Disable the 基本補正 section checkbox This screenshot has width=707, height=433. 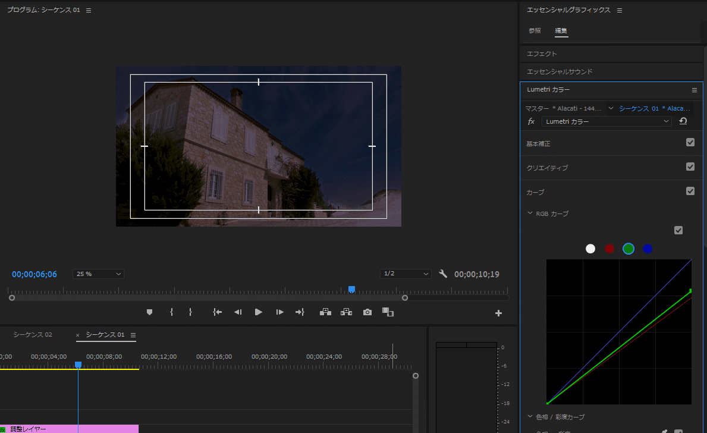coord(690,143)
